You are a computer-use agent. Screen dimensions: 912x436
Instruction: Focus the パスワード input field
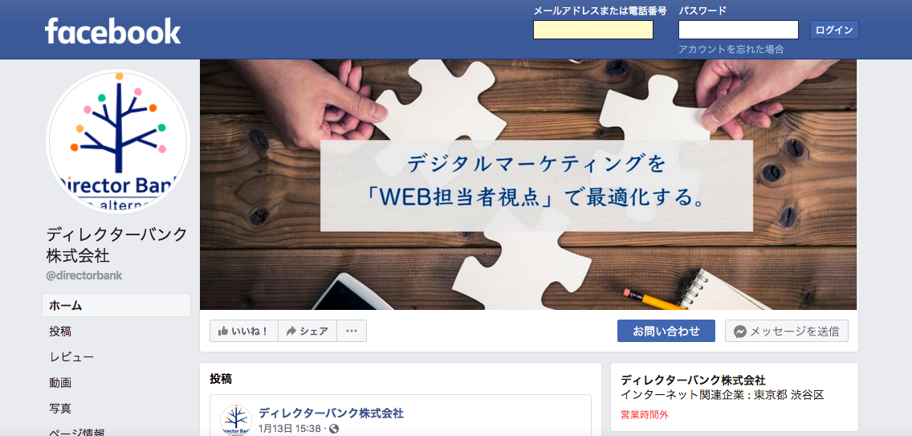click(738, 30)
